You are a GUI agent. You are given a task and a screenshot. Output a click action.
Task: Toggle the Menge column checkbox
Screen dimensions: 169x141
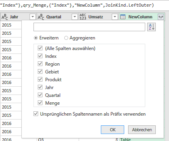[40, 103]
